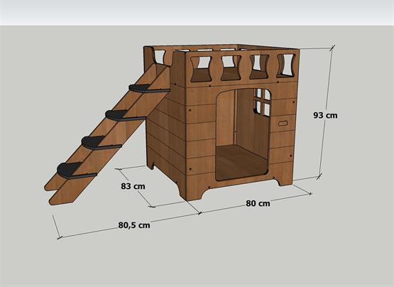Image resolution: width=394 pixels, height=287 pixels.
Task: Click the top black ladder step
Action: [x=149, y=89]
